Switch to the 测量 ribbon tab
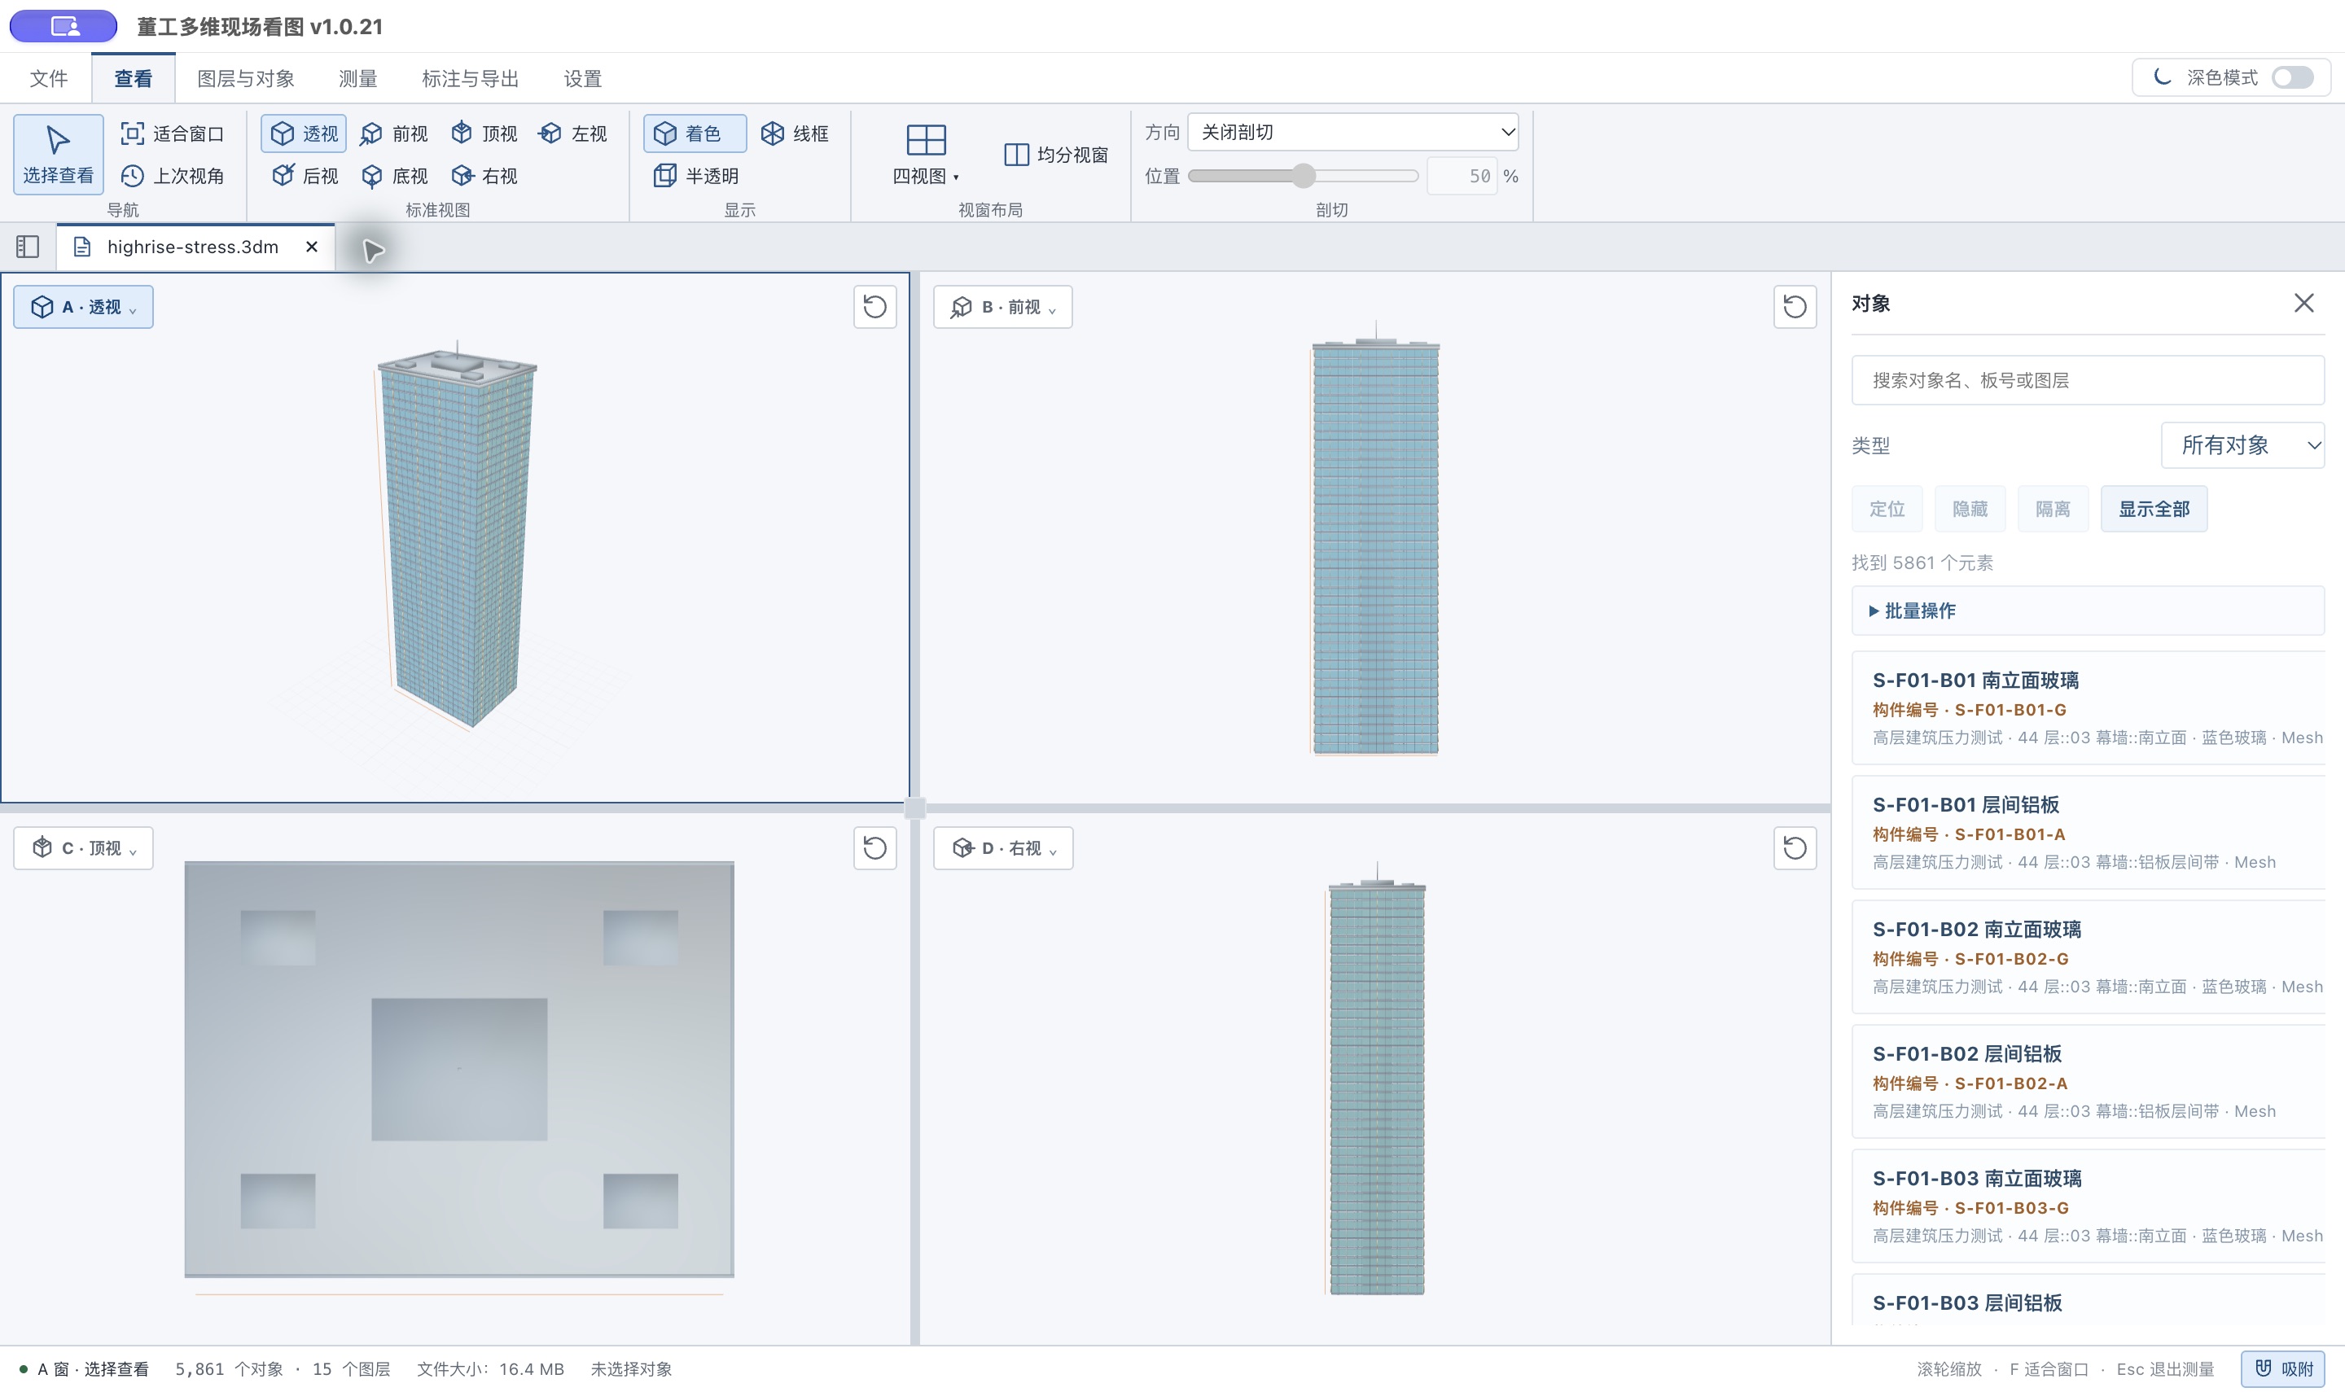Screen dimensions: 2345x1392 [357, 79]
